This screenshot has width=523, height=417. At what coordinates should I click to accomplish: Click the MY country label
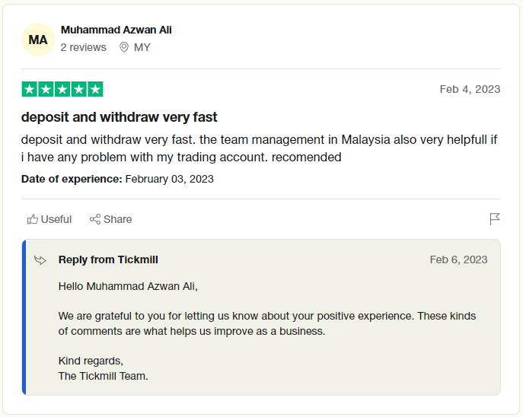[142, 47]
